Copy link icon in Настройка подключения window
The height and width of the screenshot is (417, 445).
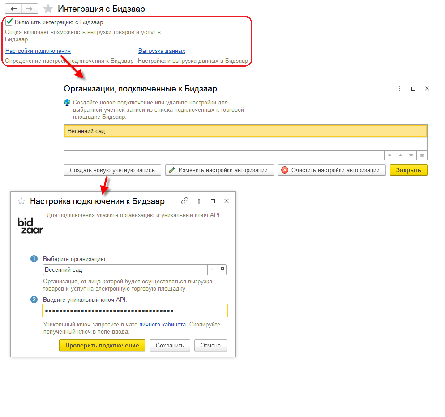pos(184,201)
